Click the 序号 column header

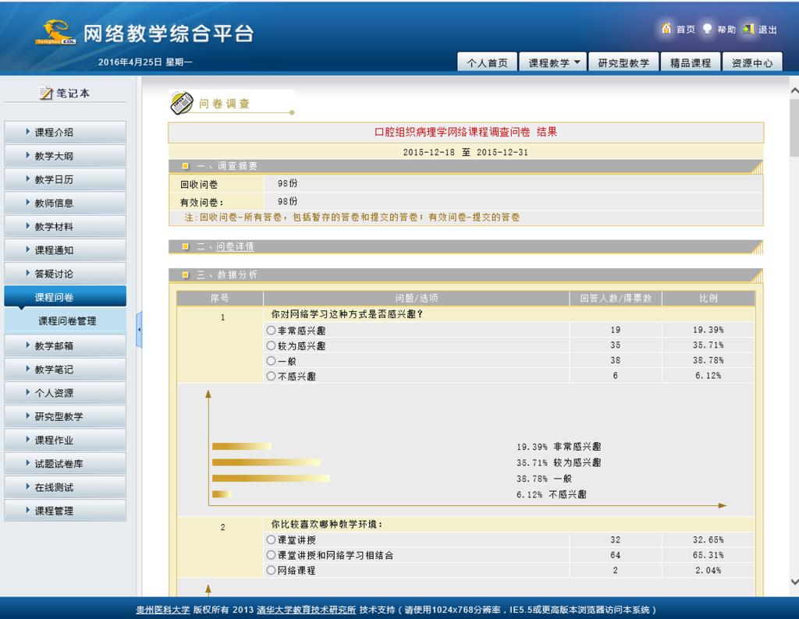coord(219,299)
